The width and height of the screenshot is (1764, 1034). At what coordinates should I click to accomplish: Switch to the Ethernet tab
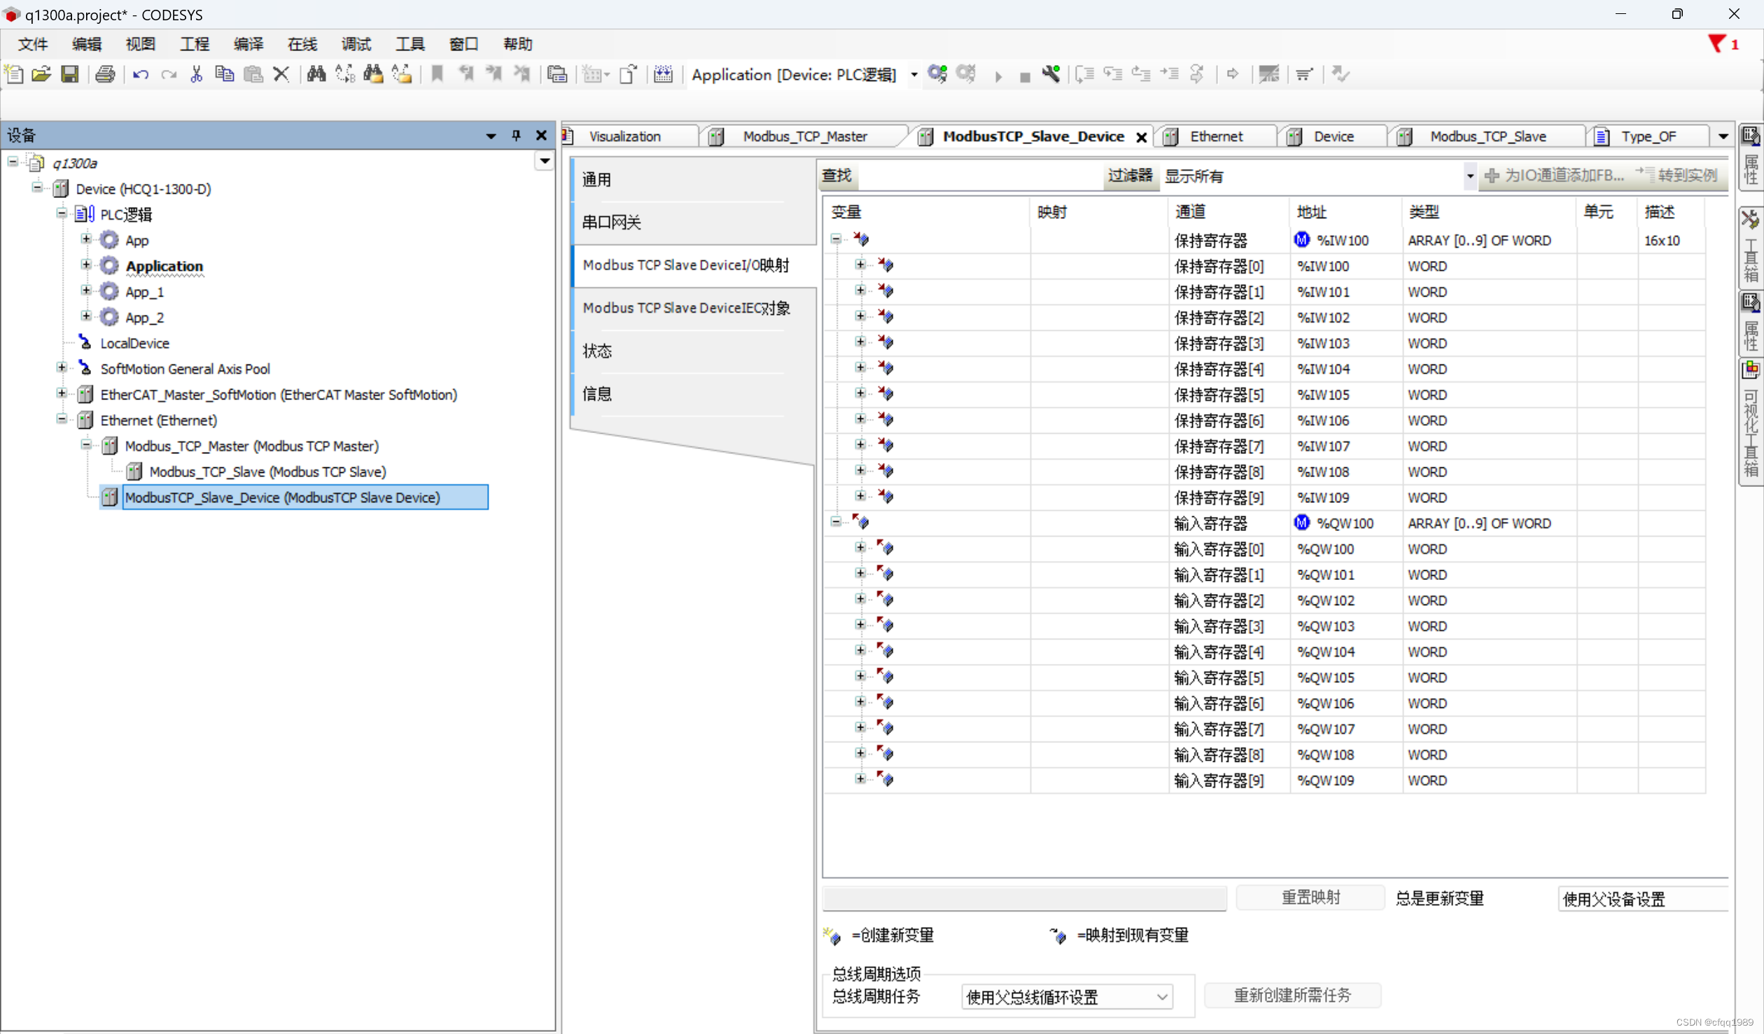coord(1217,136)
